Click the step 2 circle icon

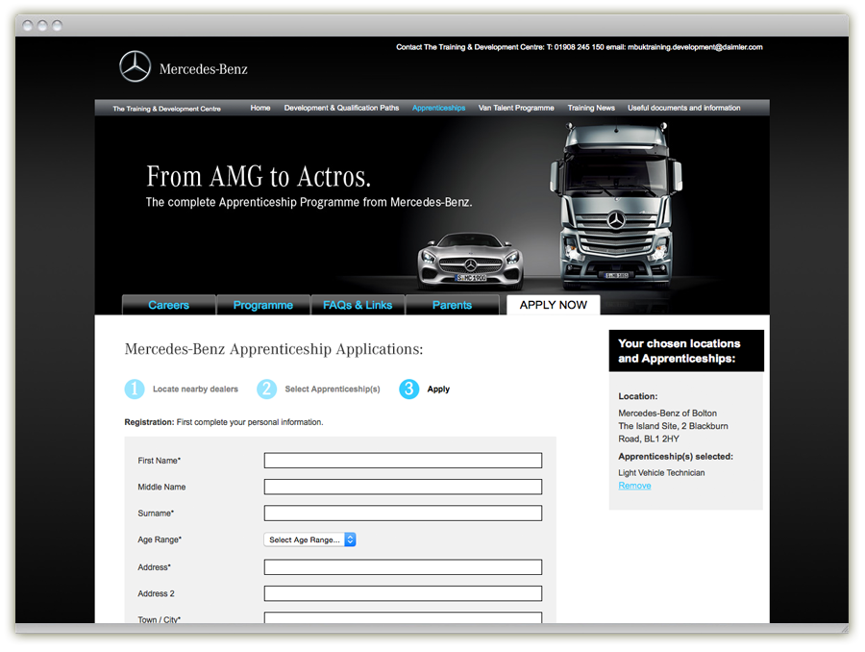click(x=266, y=389)
